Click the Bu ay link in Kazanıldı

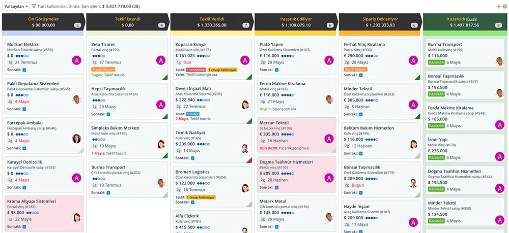click(472, 19)
